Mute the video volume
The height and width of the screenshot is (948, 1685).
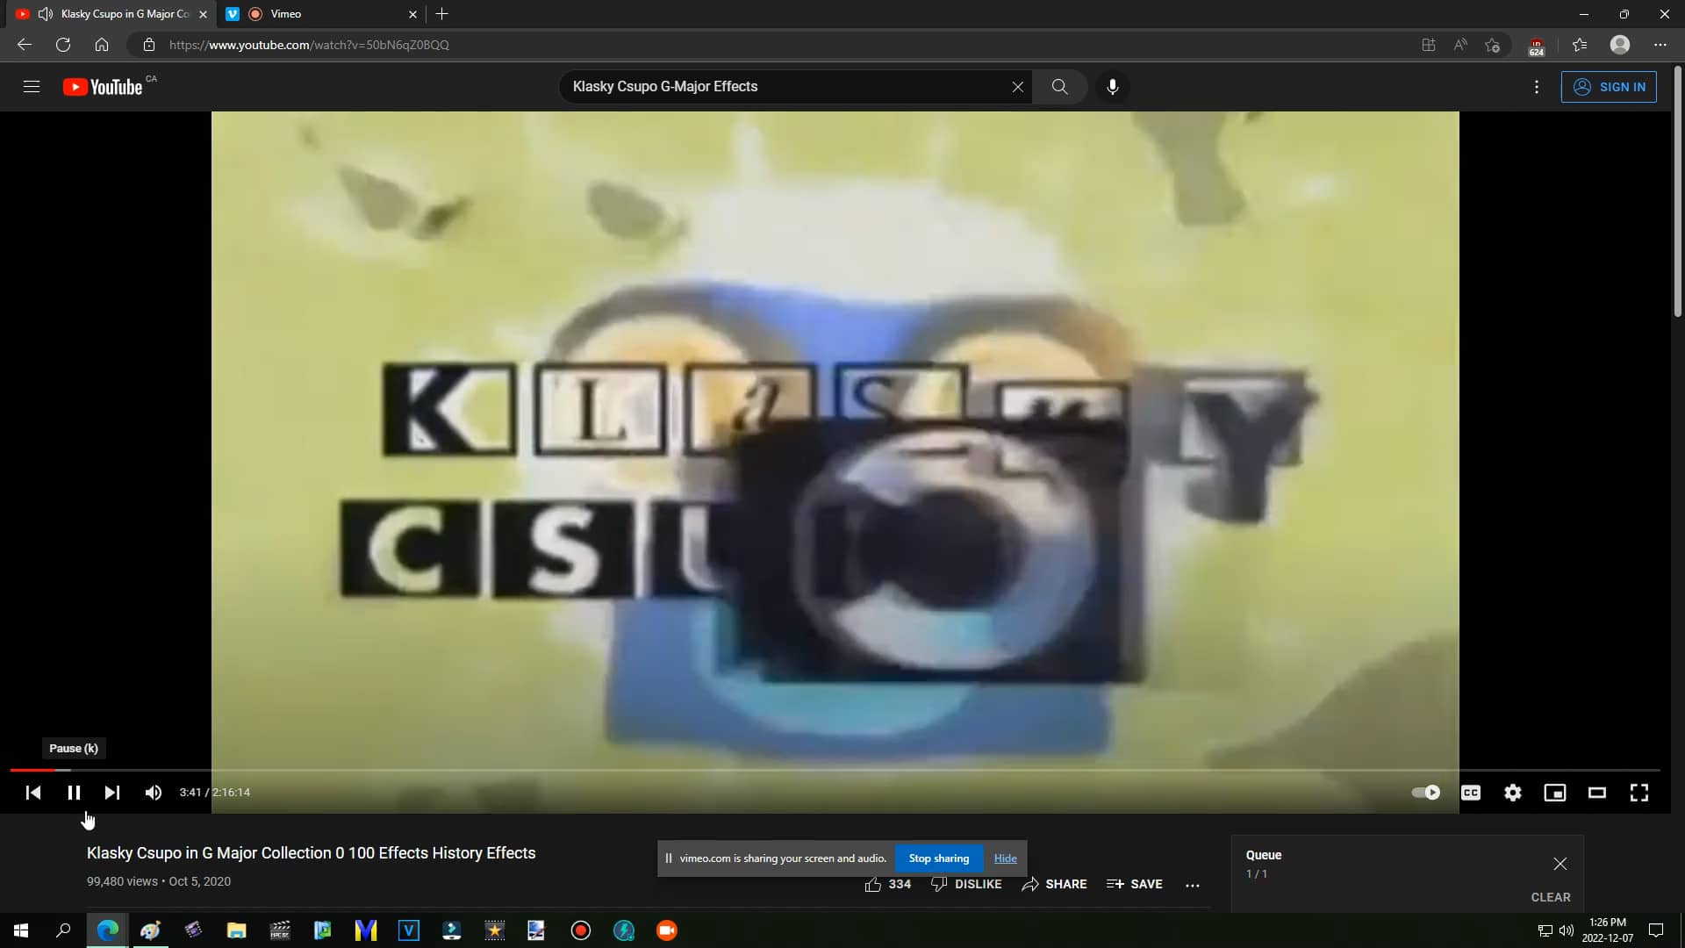153,792
